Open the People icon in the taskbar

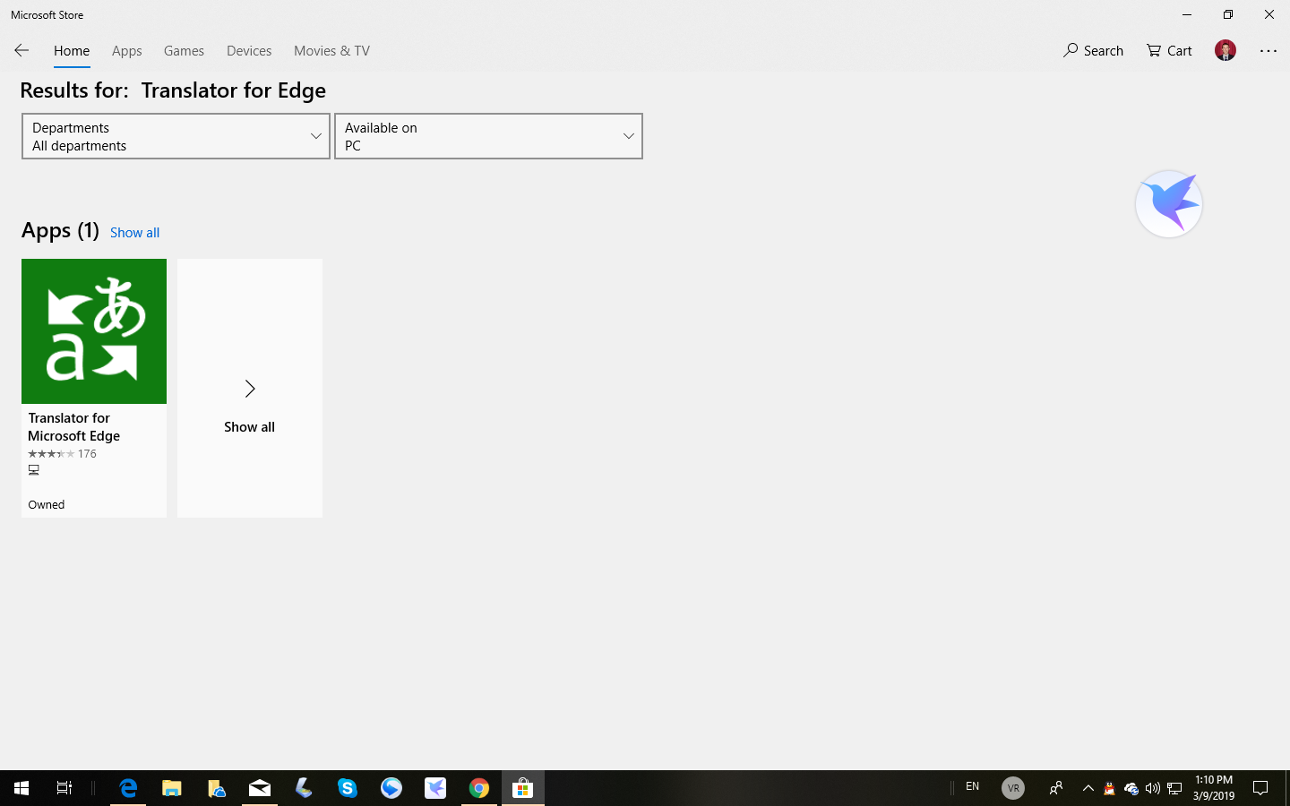[1056, 788]
